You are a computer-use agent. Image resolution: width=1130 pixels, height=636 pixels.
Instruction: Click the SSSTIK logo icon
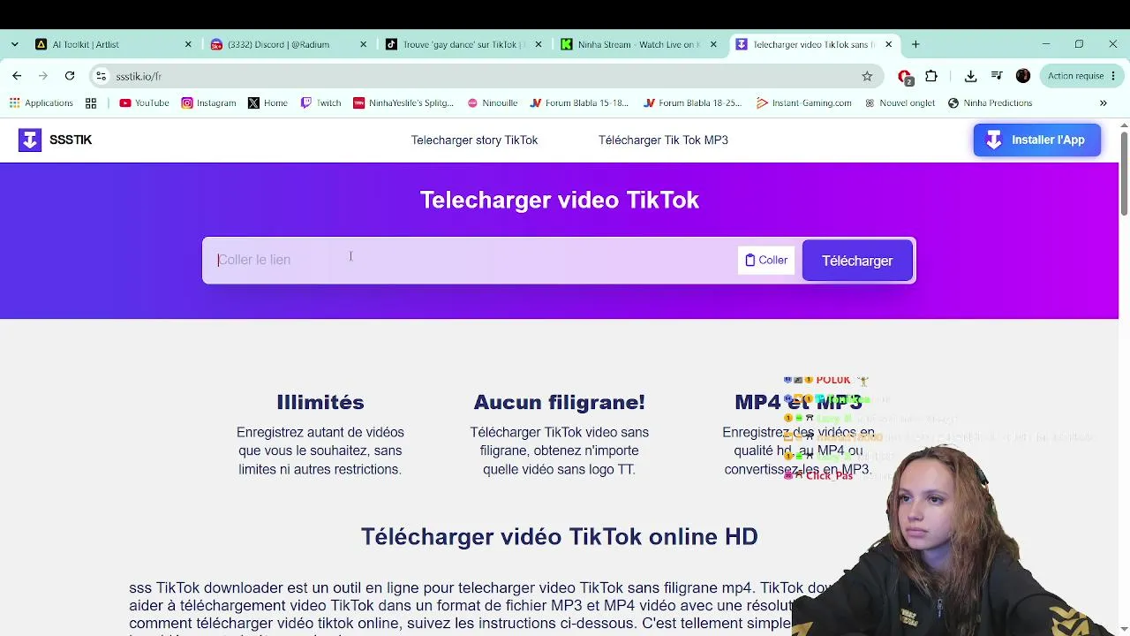pos(30,140)
